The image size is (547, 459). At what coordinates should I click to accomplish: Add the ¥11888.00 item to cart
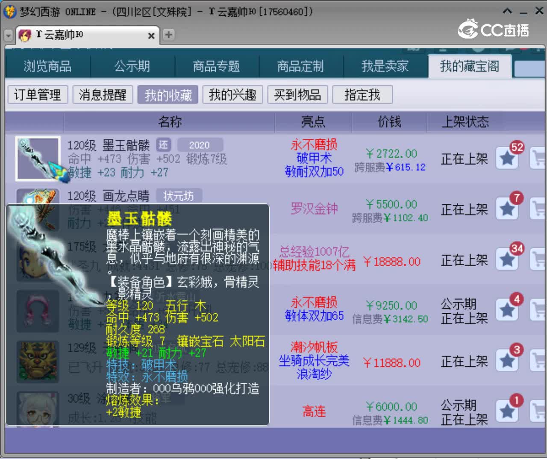pyautogui.click(x=538, y=361)
